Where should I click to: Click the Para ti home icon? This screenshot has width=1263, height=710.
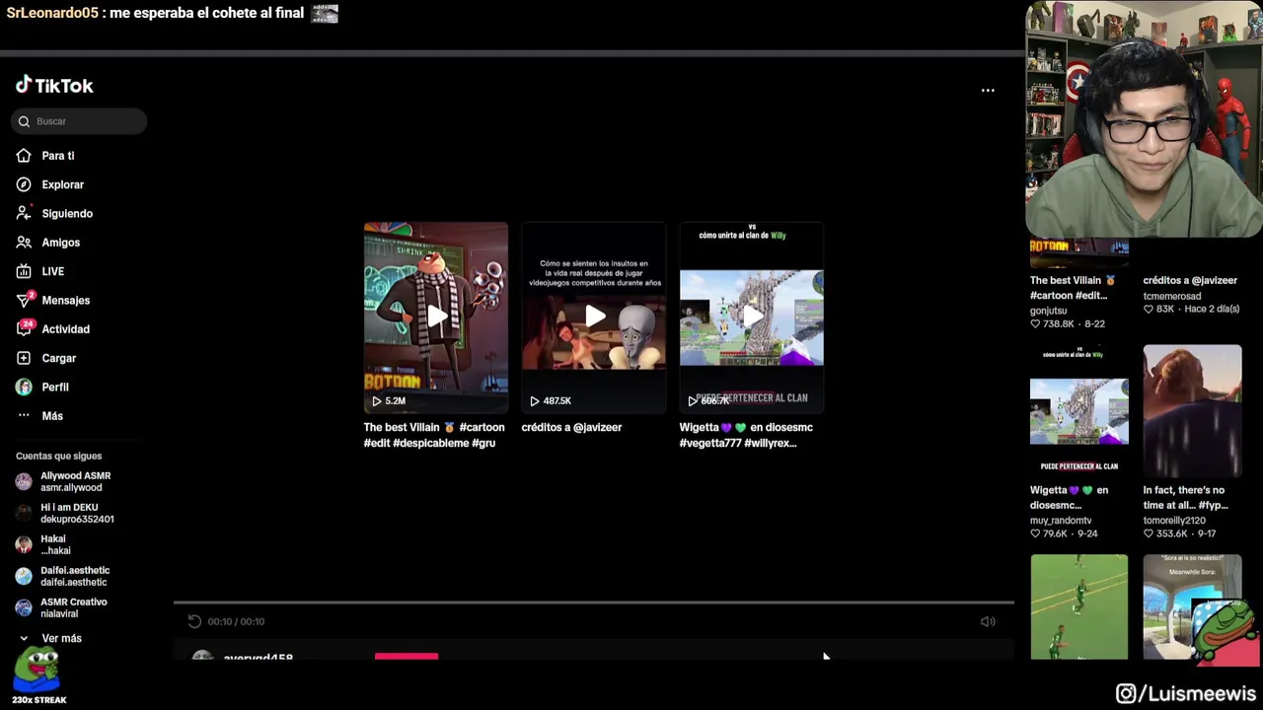(24, 156)
